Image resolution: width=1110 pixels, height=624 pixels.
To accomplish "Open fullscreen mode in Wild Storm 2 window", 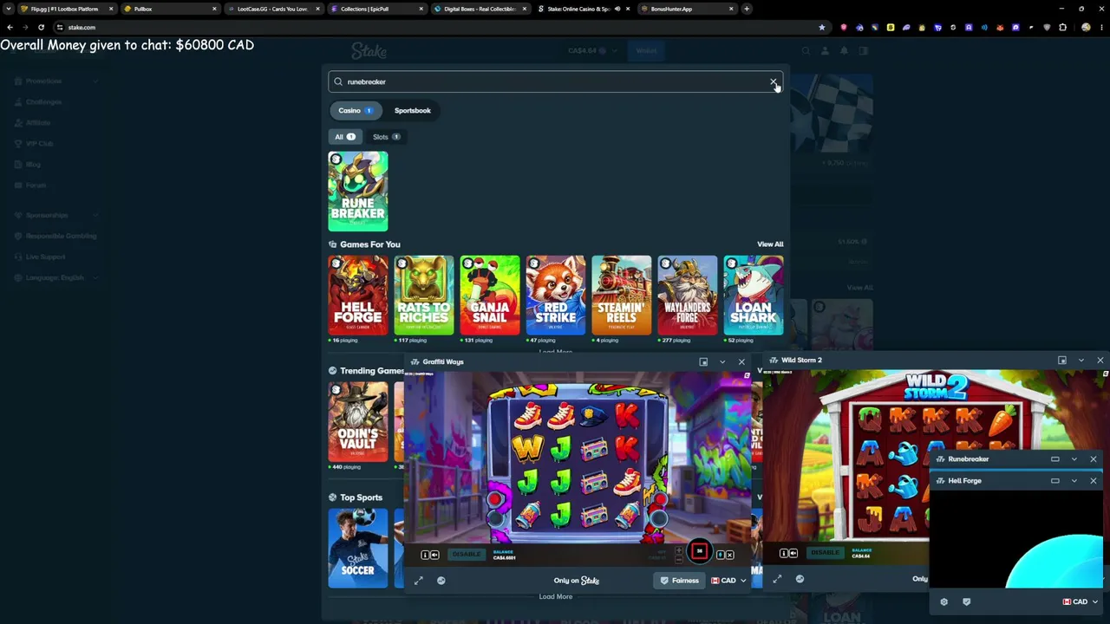I will point(778,579).
